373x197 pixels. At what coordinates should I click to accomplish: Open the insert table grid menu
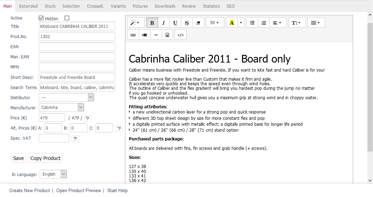(x=316, y=23)
